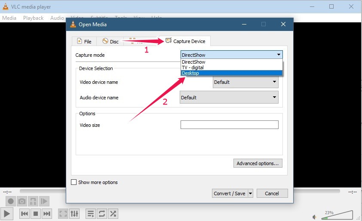362x221 pixels.
Task: Open the File tab
Action: pyautogui.click(x=84, y=41)
